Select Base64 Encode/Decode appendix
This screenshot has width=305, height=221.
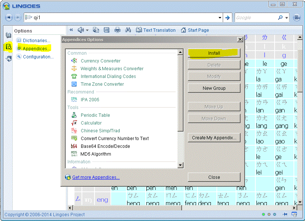tap(105, 146)
